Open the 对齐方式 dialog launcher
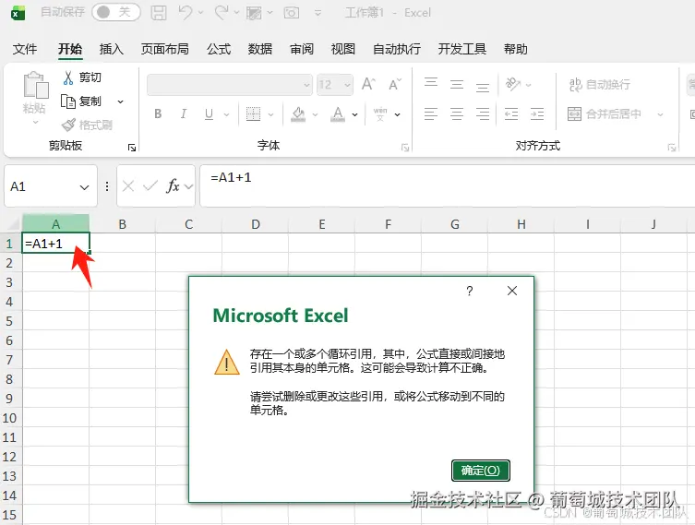 pyautogui.click(x=672, y=147)
